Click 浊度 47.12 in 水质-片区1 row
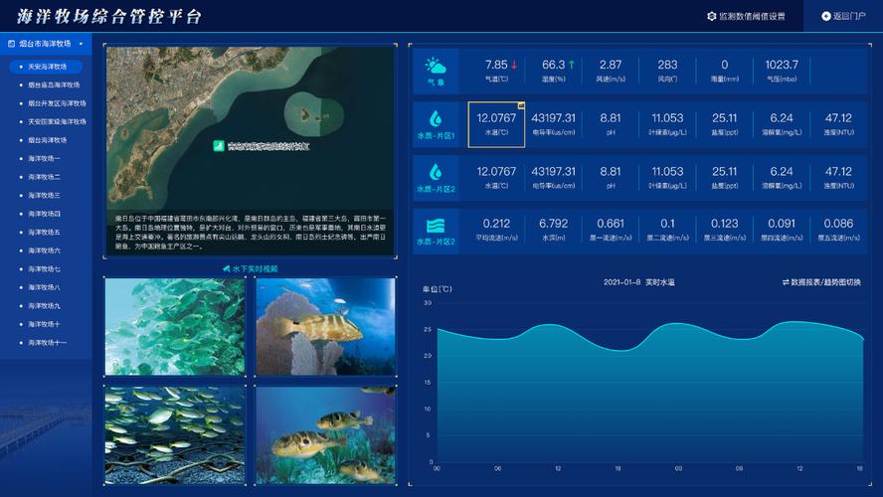Screen dimensions: 883x497 [838, 124]
